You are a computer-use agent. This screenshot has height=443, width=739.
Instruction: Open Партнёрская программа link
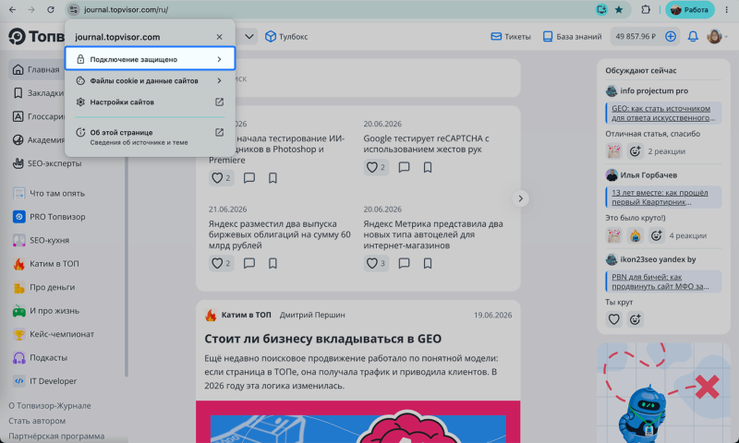pyautogui.click(x=56, y=436)
